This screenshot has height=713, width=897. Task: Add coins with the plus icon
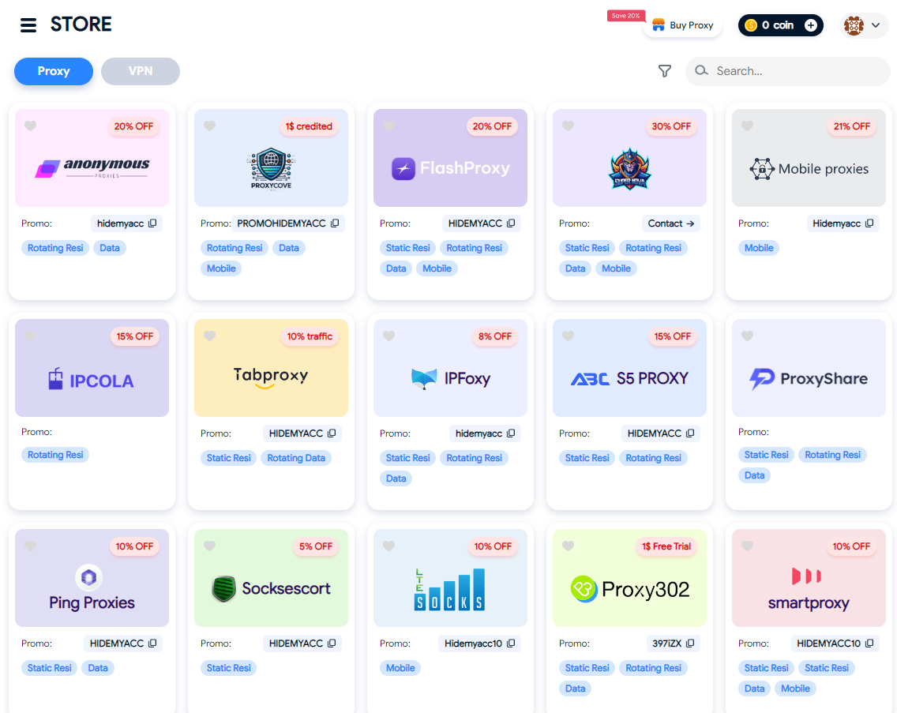coord(811,25)
